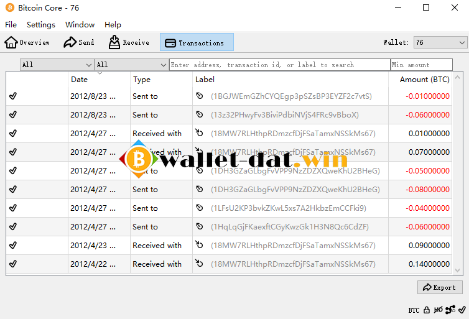Screen dimensions: 469x319
Task: Click confirmed checkmark of the -0.08000000 row
Action: pos(13,189)
